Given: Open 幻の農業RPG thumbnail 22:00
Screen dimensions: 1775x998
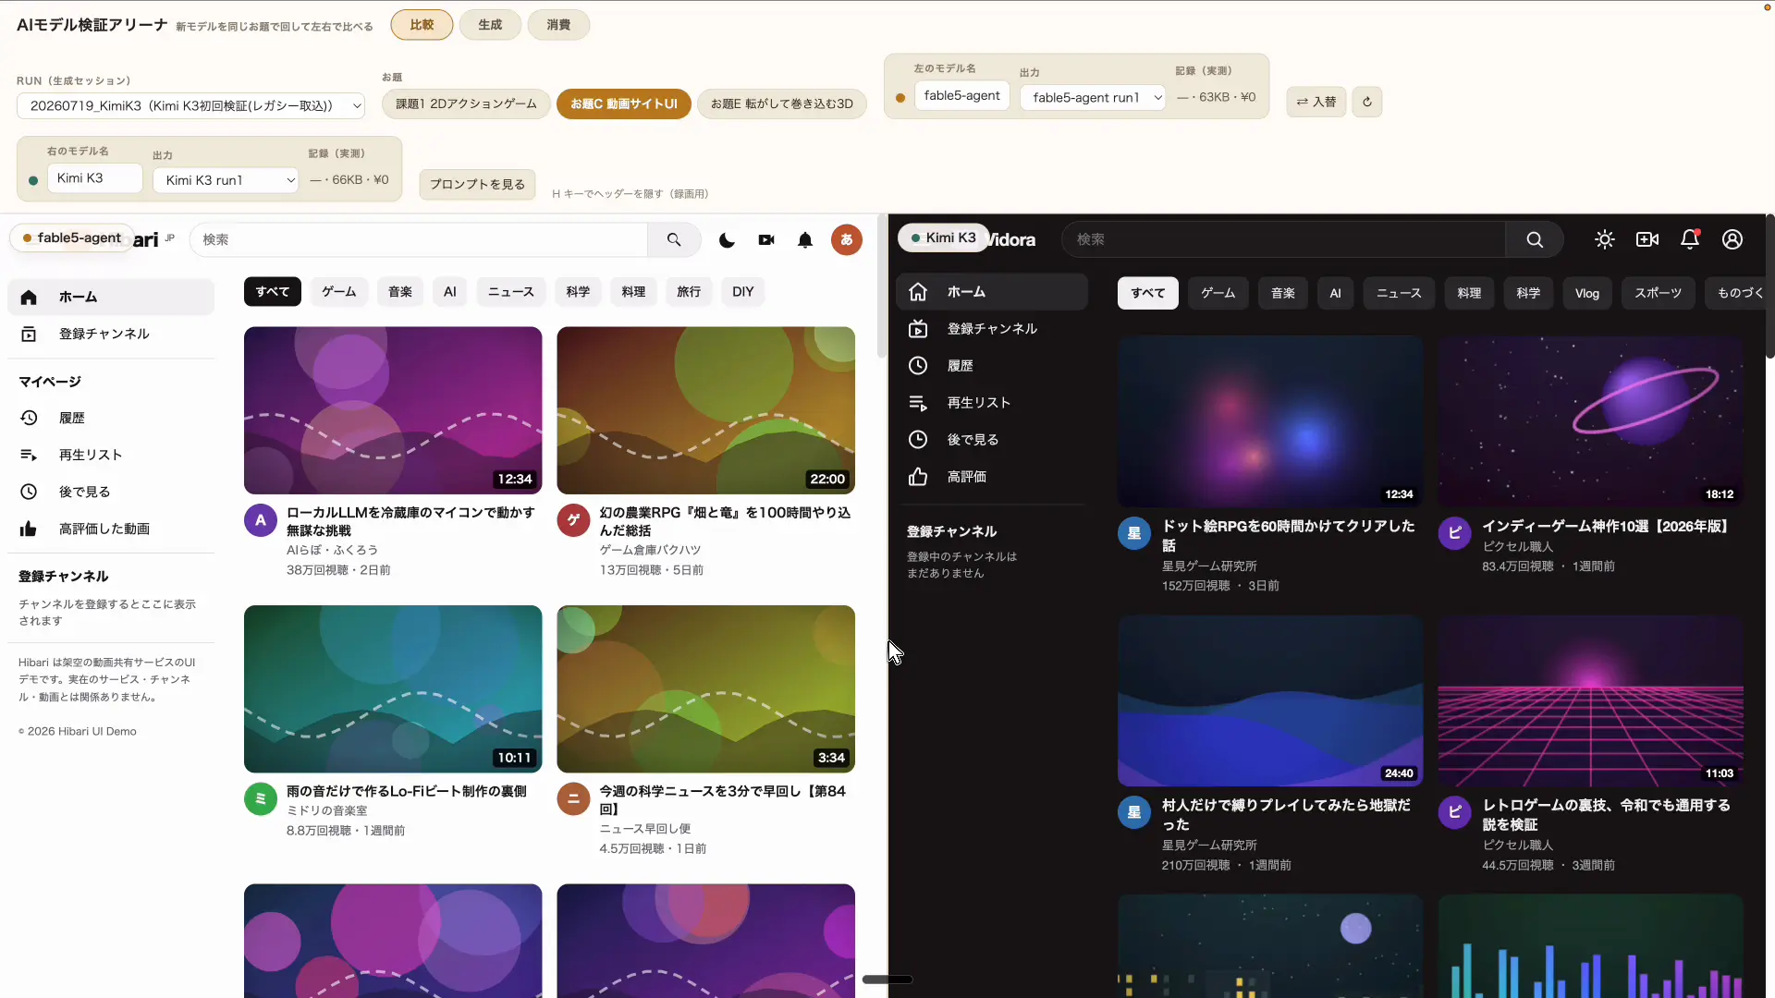Looking at the screenshot, I should pyautogui.click(x=706, y=410).
